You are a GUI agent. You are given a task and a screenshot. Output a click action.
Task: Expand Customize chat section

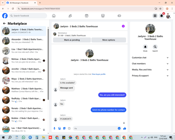(150, 58)
